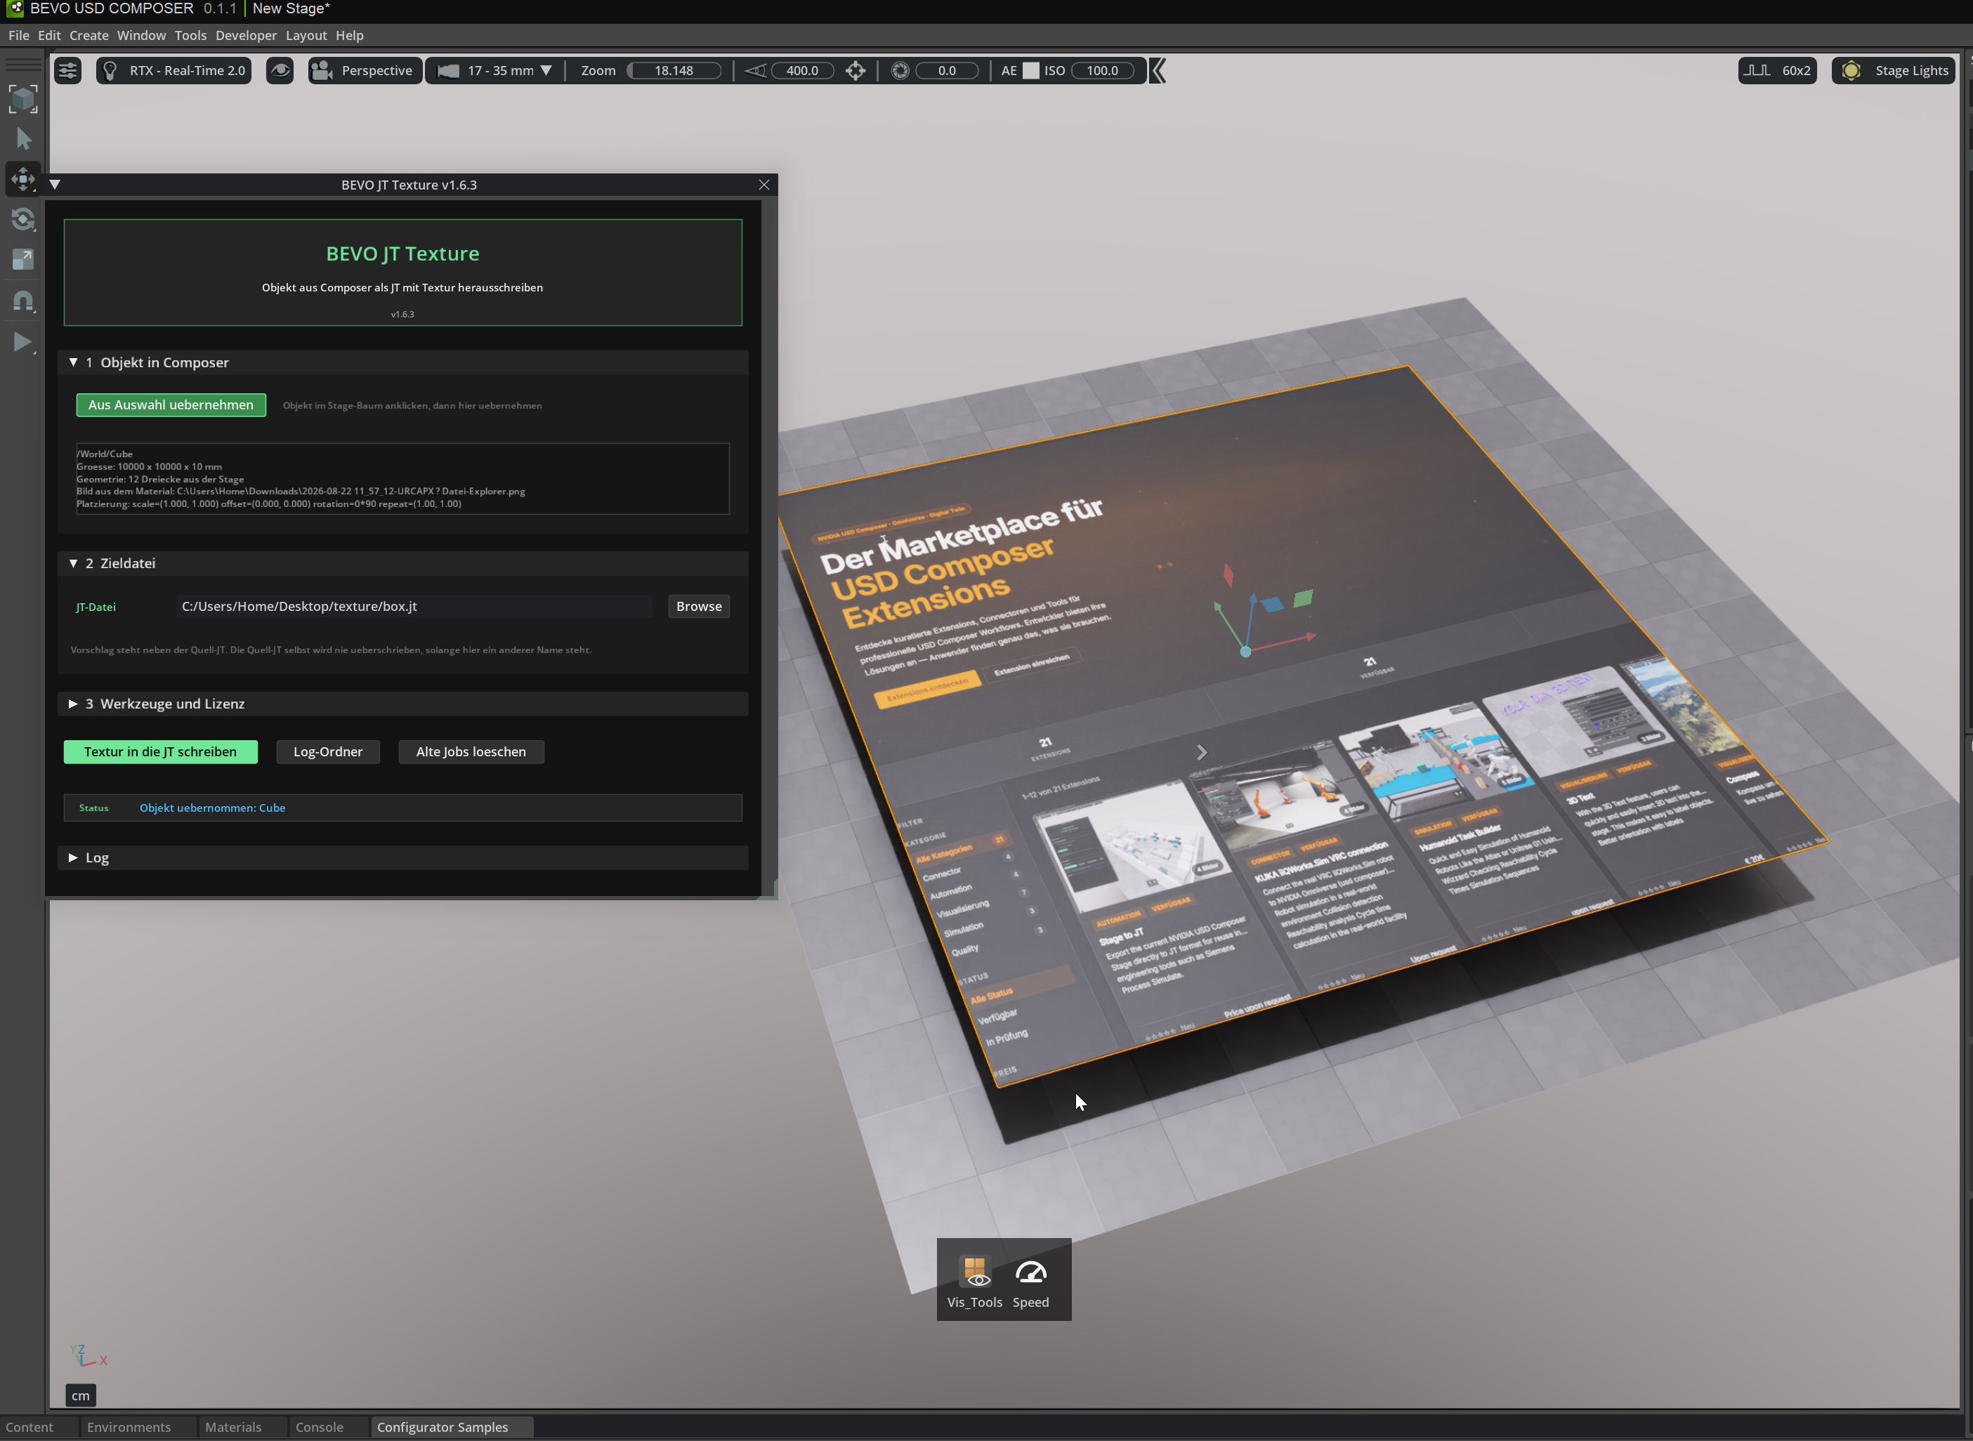The width and height of the screenshot is (1973, 1441).
Task: Switch to the Content tab
Action: [x=30, y=1427]
